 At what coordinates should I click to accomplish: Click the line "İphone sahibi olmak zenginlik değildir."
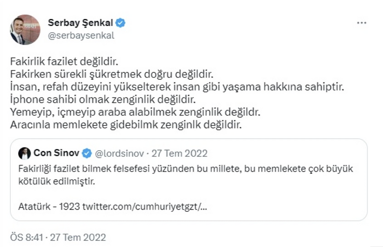102,99
